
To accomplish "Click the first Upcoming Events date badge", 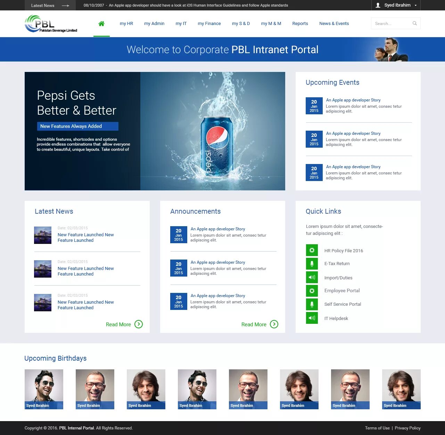I will click(x=314, y=106).
